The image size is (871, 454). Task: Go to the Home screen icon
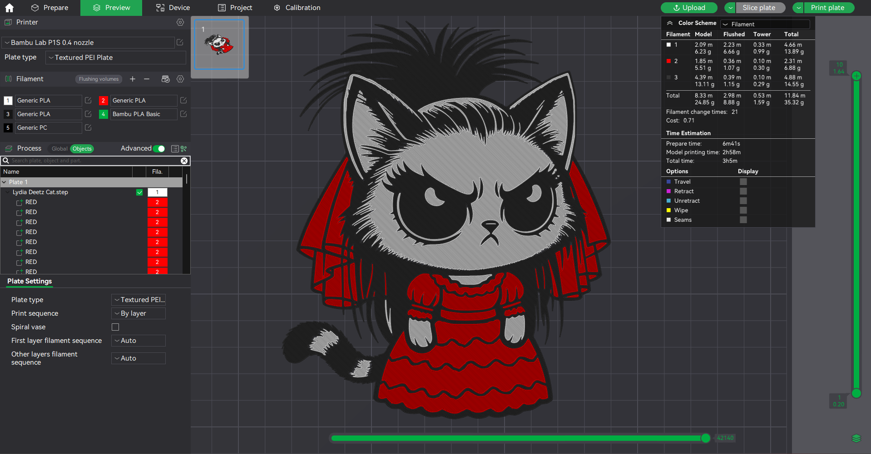[x=9, y=8]
